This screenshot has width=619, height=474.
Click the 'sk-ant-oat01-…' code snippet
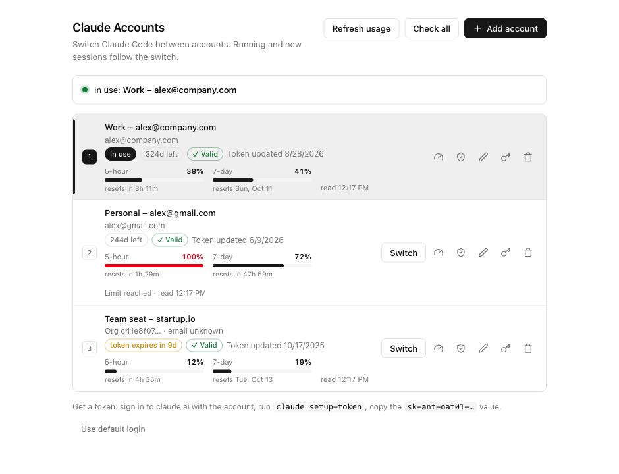point(441,406)
